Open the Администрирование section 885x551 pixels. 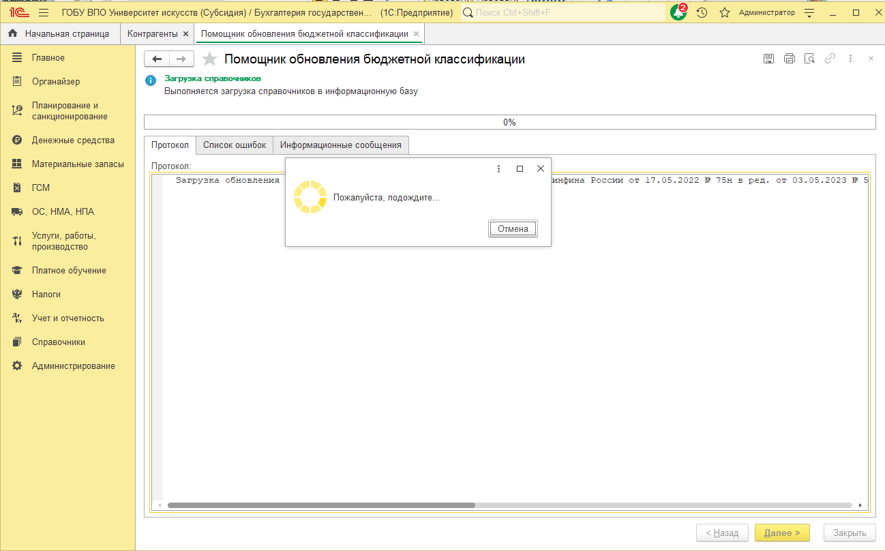tap(67, 366)
